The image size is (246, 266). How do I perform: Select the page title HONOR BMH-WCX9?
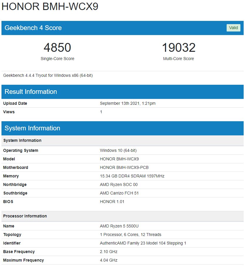click(x=50, y=6)
